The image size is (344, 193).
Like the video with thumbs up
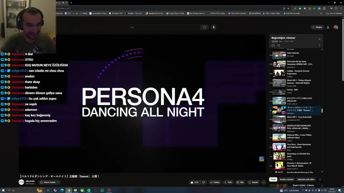point(194,182)
